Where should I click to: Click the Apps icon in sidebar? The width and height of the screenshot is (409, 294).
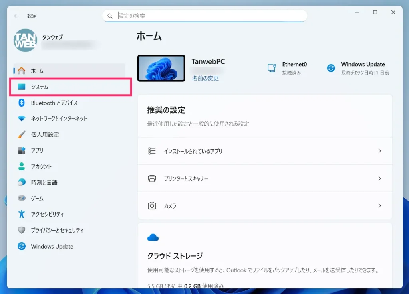[x=22, y=150]
